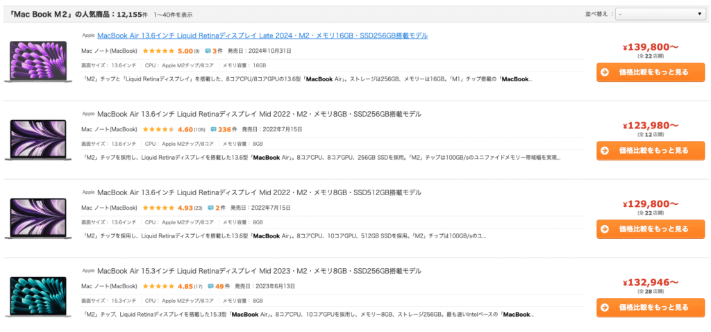The height and width of the screenshot is (332, 711).
Task: Open the teal 15.3 inch MacBook thumbnail
Action: tap(38, 297)
